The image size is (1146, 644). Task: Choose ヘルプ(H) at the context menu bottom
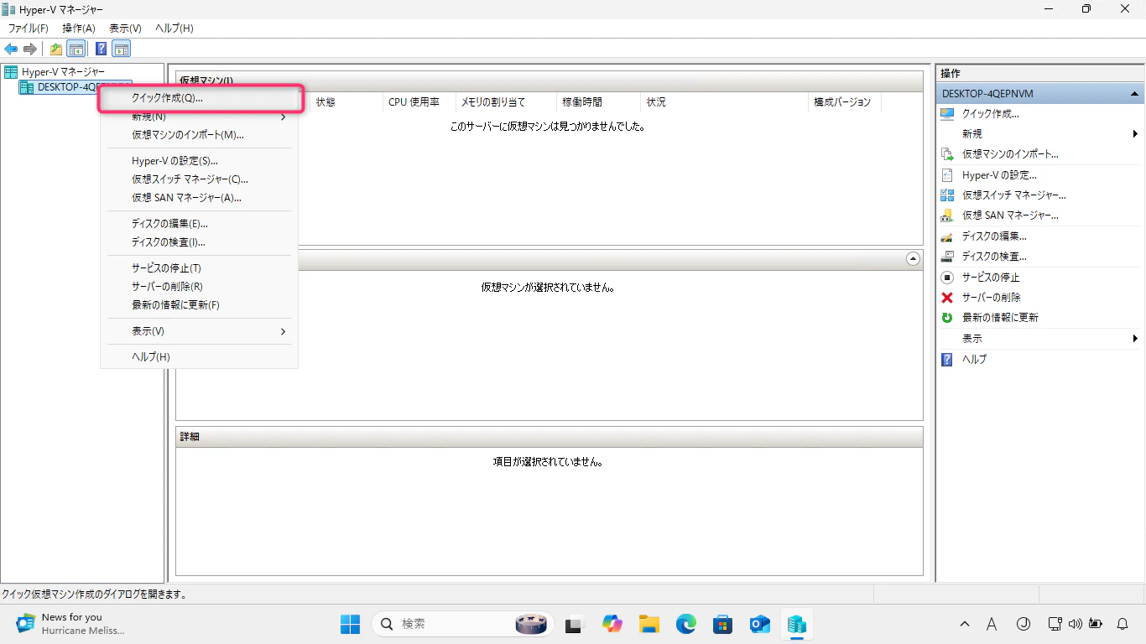pyautogui.click(x=199, y=357)
